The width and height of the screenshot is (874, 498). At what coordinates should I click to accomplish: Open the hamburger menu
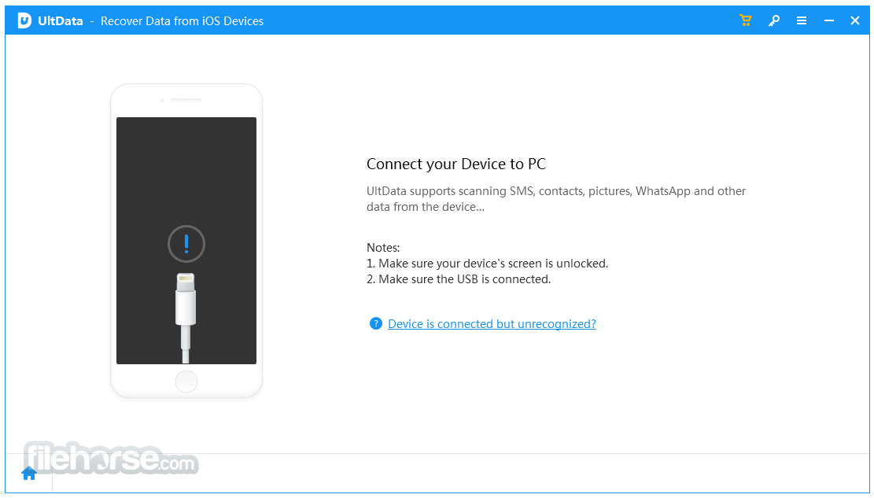(x=802, y=20)
